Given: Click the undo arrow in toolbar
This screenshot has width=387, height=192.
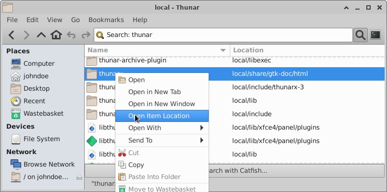Looking at the screenshot, I should coord(71,35).
